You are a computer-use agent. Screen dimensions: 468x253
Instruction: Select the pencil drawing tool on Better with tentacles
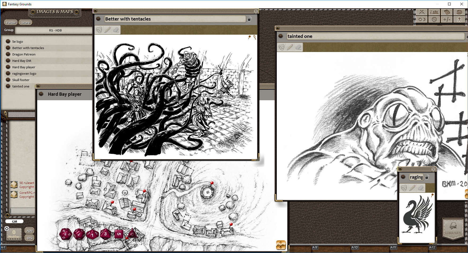click(x=107, y=30)
